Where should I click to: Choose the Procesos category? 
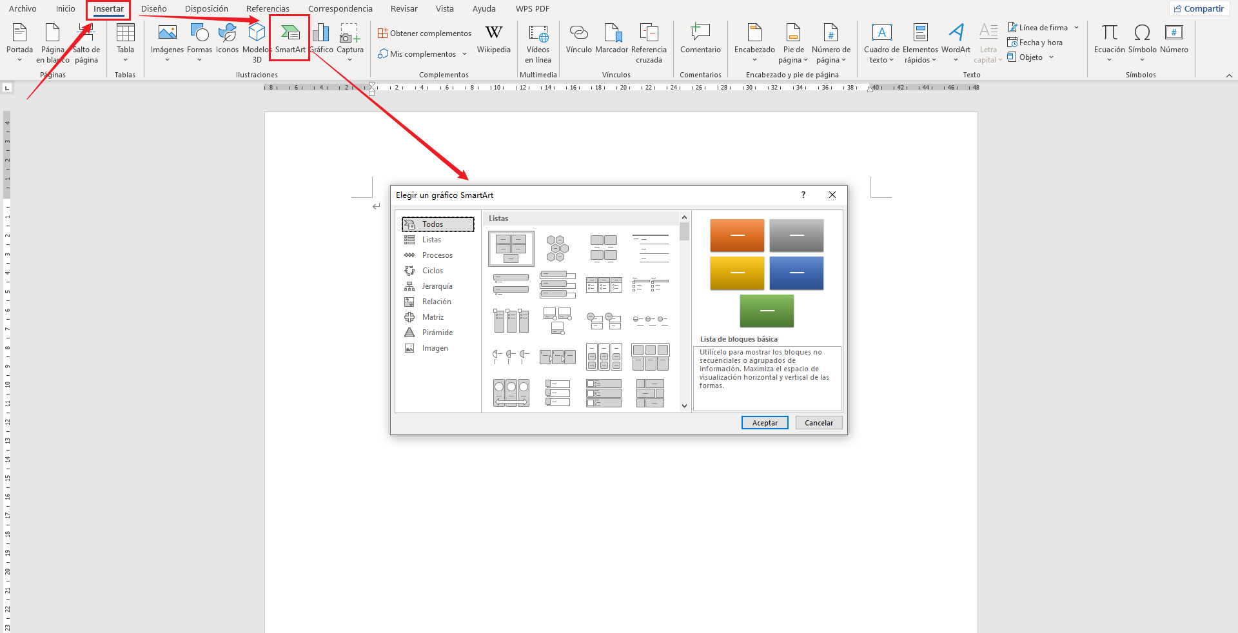pos(438,255)
